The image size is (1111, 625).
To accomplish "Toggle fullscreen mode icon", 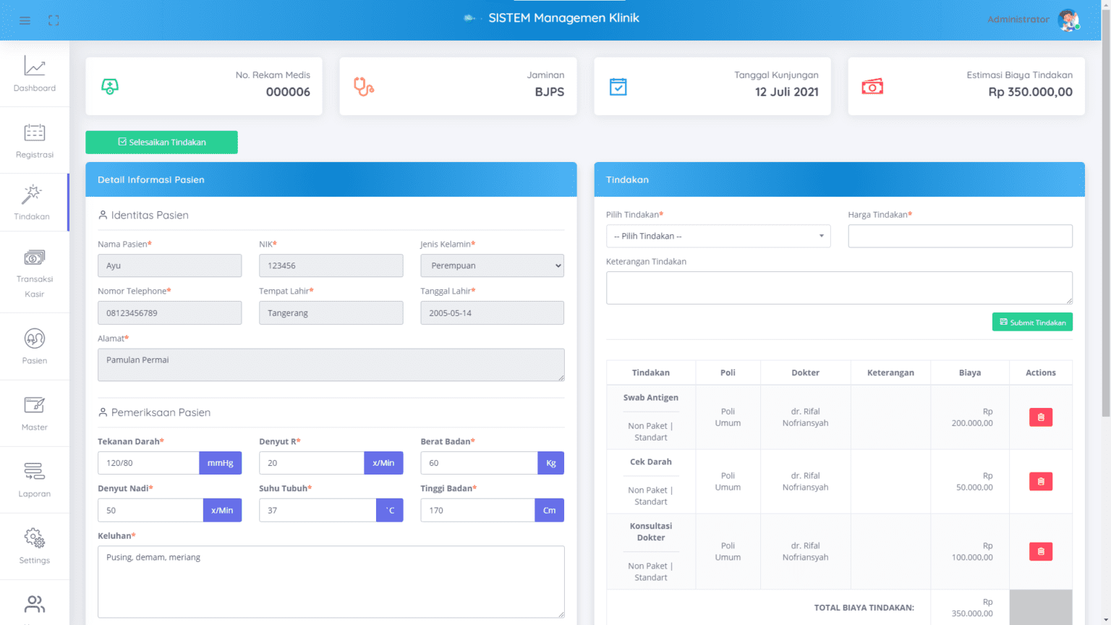I will (54, 20).
